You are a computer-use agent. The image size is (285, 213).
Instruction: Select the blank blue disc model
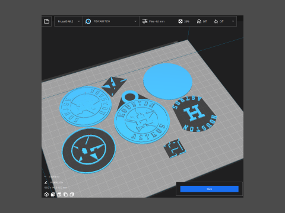coord(167,81)
